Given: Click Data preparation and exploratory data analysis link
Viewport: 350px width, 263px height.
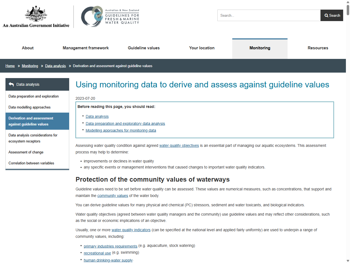Looking at the screenshot, I should click(125, 123).
